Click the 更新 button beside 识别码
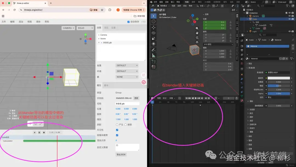296x167 pixels. click(136, 98)
